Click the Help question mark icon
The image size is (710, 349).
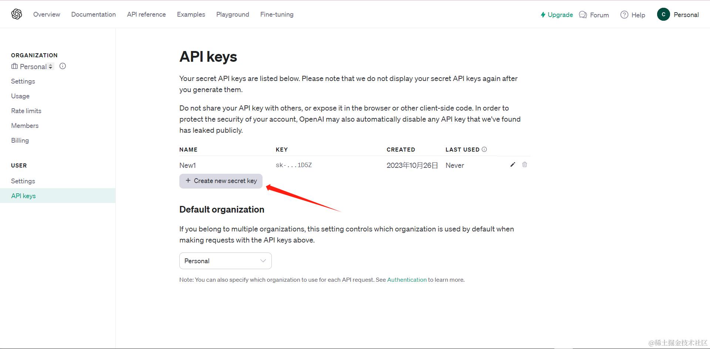coord(624,15)
